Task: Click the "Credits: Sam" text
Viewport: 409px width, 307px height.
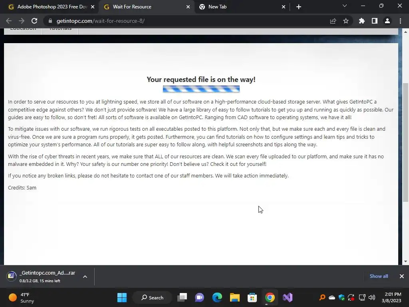Action: 22,188
